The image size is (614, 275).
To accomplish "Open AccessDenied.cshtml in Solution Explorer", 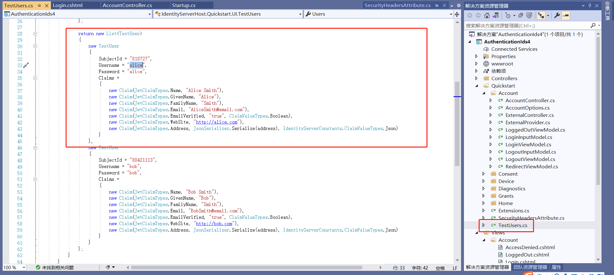I will pyautogui.click(x=530, y=247).
